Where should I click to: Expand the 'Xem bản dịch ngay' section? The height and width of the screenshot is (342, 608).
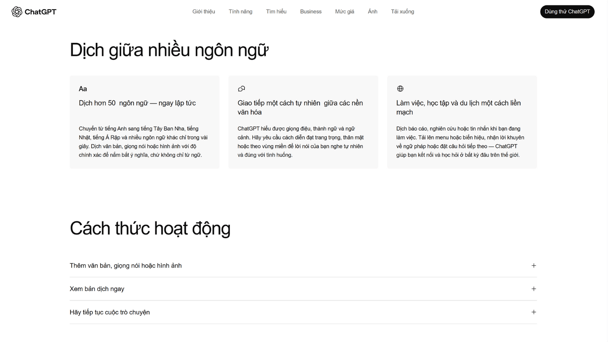[534, 289]
